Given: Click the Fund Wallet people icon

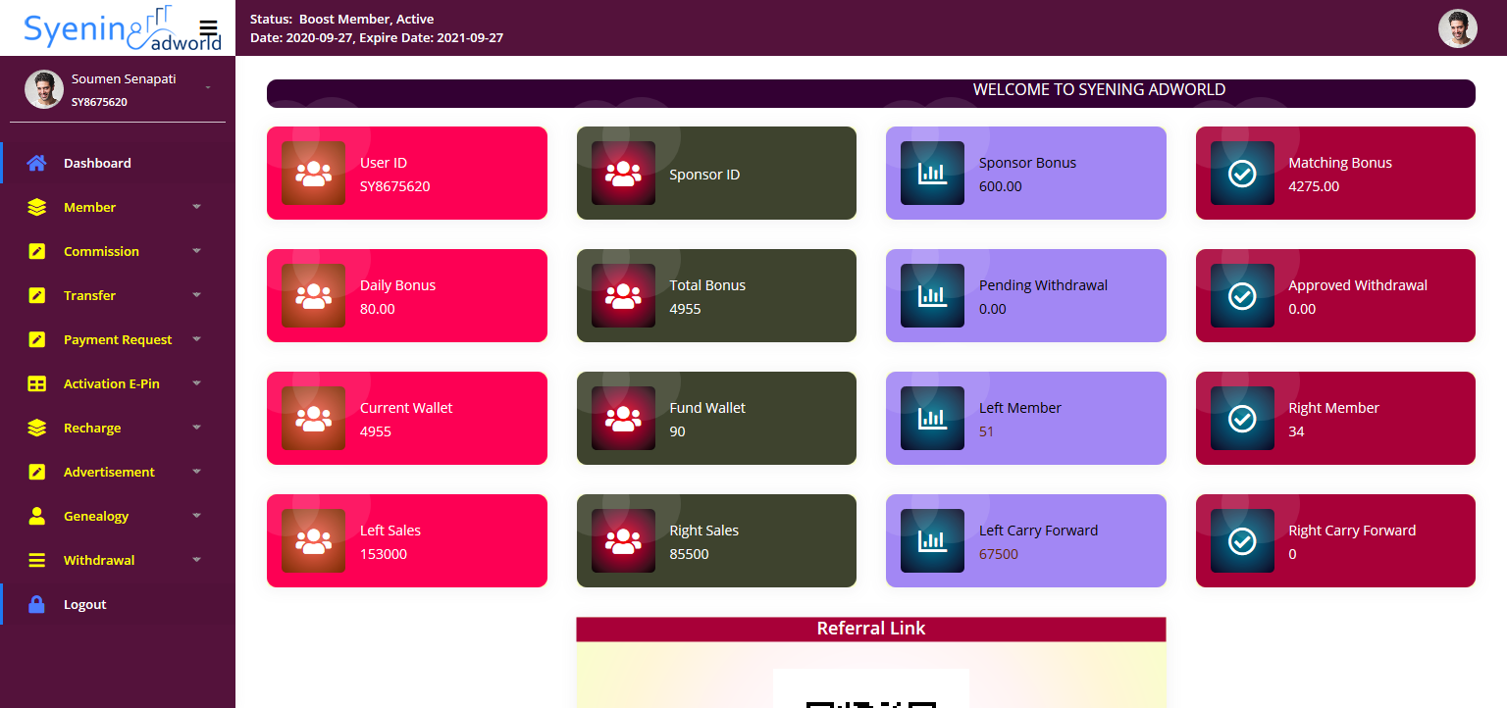Looking at the screenshot, I should 623,419.
